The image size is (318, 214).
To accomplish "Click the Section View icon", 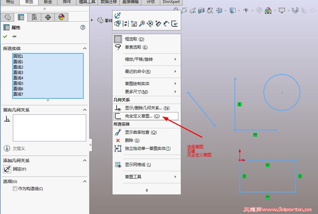I will click(x=201, y=10).
